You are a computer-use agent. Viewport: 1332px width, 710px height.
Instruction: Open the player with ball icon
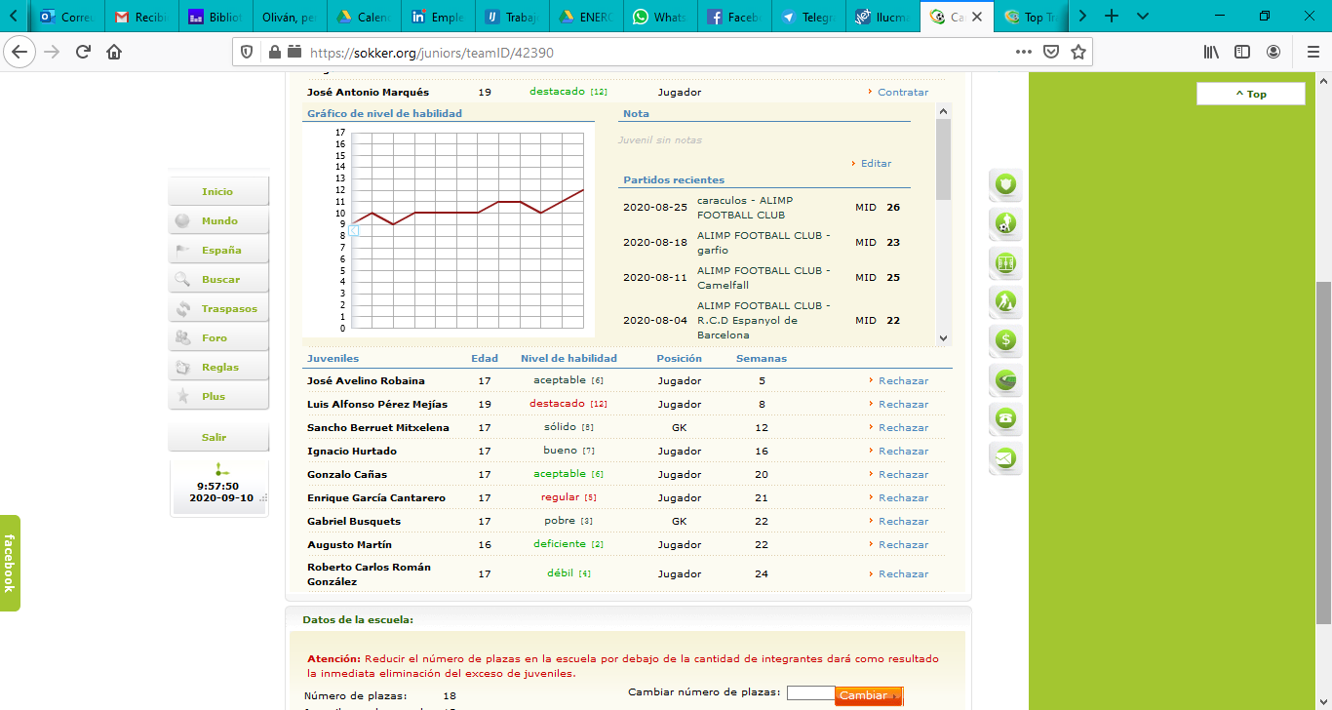(x=1005, y=223)
